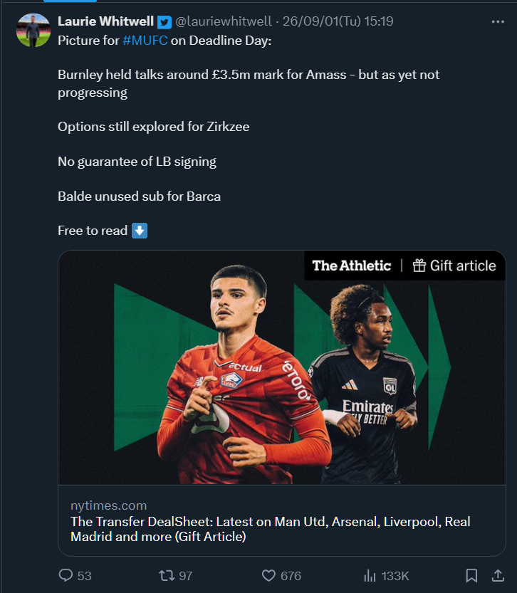The width and height of the screenshot is (517, 593).
Task: Share the tweet via the upload icon
Action: click(x=498, y=575)
